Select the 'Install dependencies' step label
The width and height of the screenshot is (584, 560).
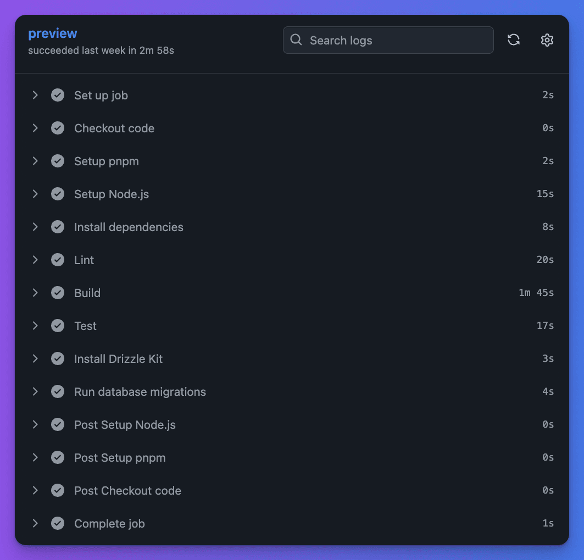129,227
